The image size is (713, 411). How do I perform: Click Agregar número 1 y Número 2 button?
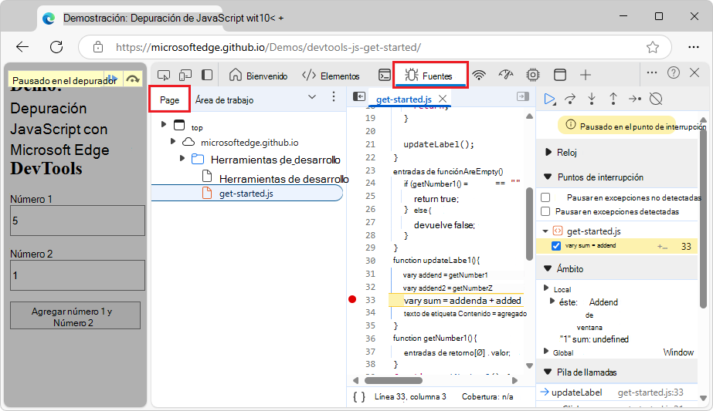[75, 316]
